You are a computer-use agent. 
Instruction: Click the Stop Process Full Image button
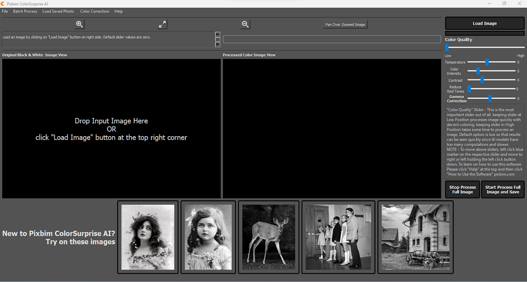[x=462, y=189]
